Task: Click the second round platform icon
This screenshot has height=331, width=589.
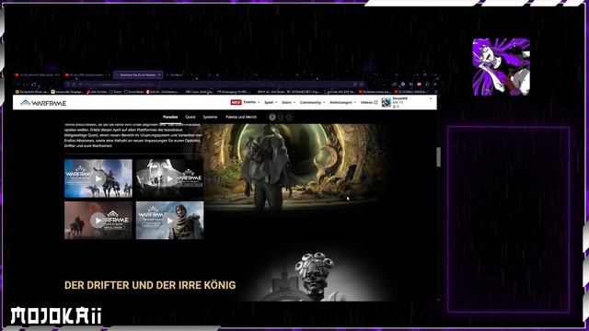Action: coord(281,117)
